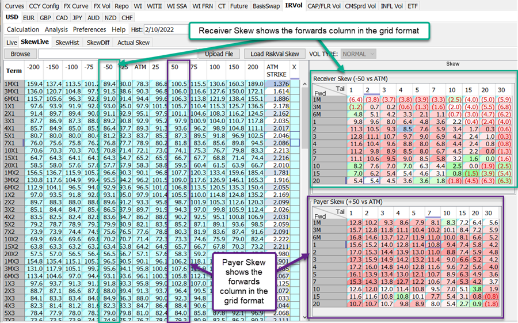The image size is (518, 323).
Task: Open the SkewDiff sub-tab
Action: point(98,43)
